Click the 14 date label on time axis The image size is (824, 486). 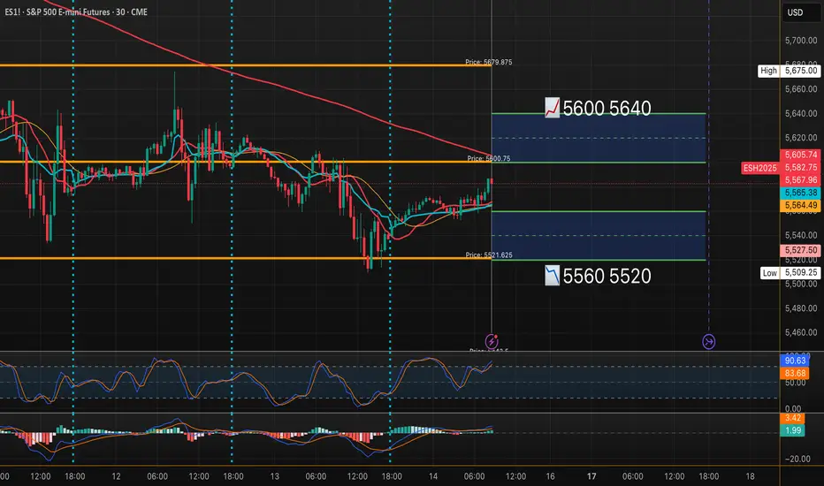coord(433,476)
